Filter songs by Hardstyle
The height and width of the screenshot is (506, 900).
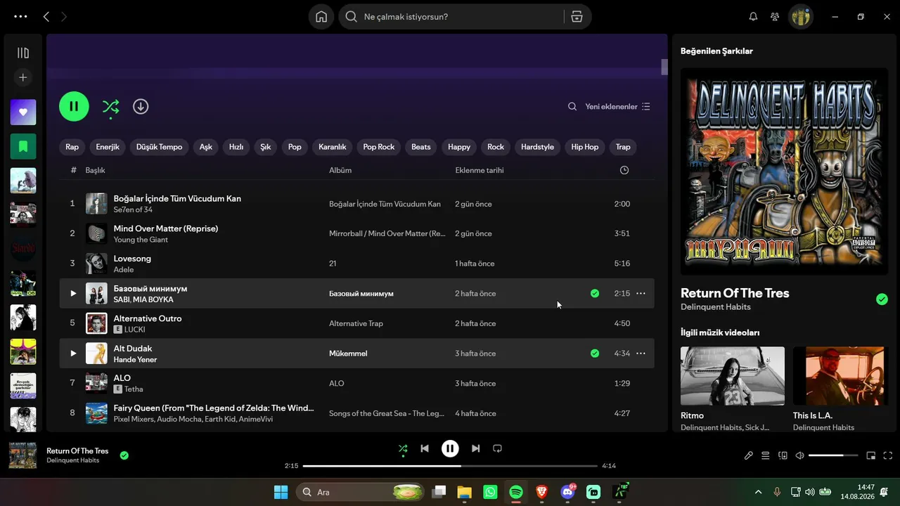click(x=537, y=147)
